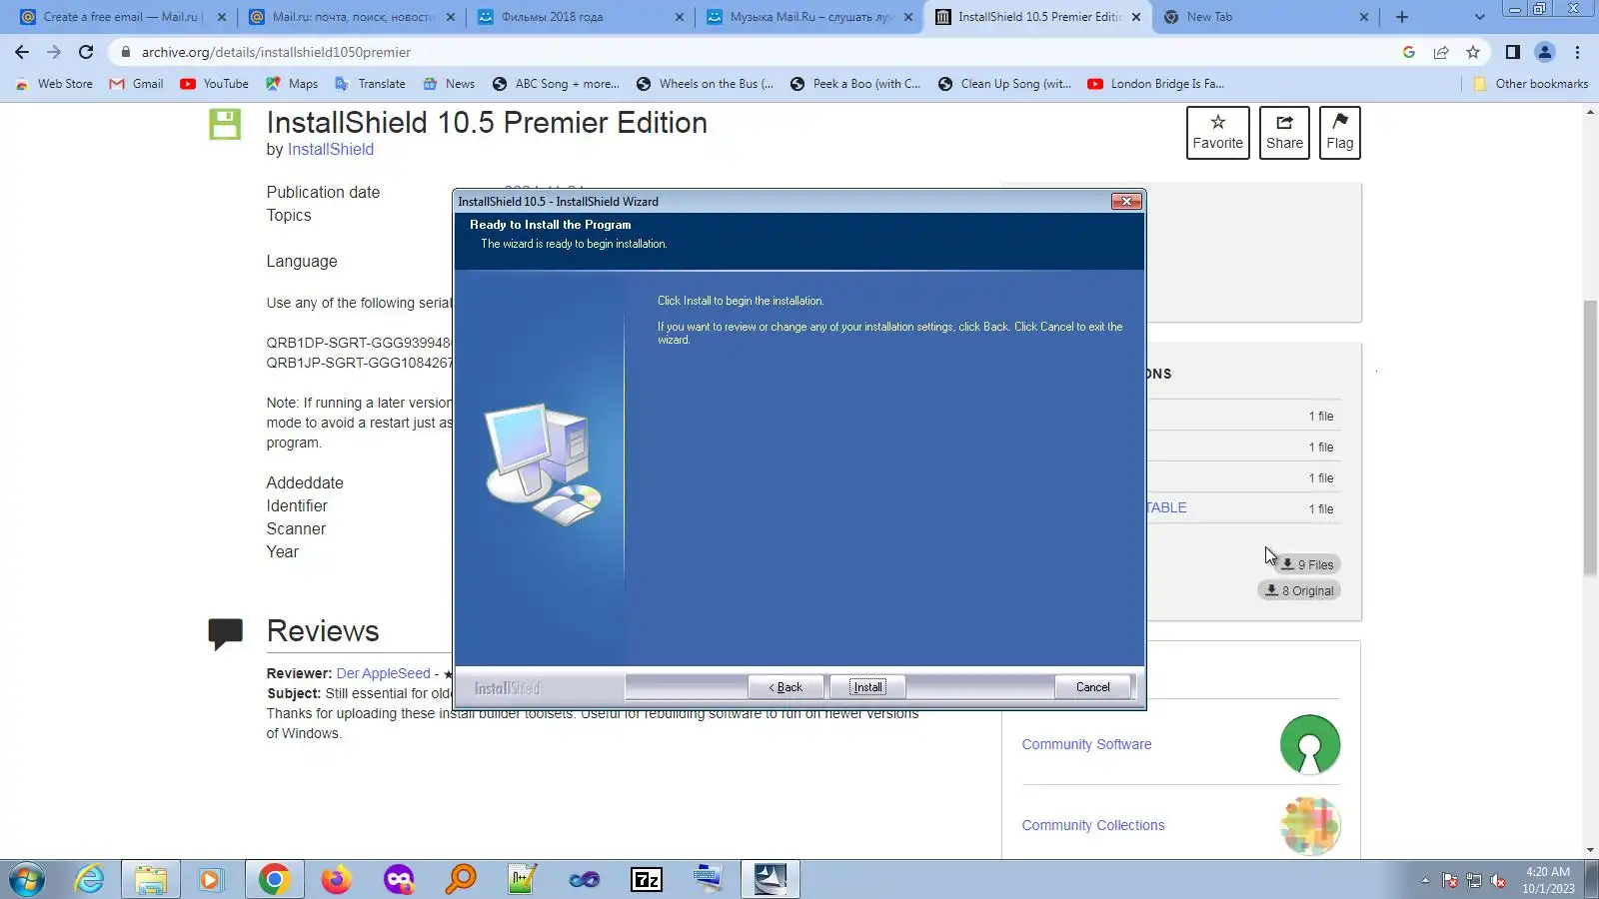Open the orange magnifier search taskbar app

[x=461, y=880]
